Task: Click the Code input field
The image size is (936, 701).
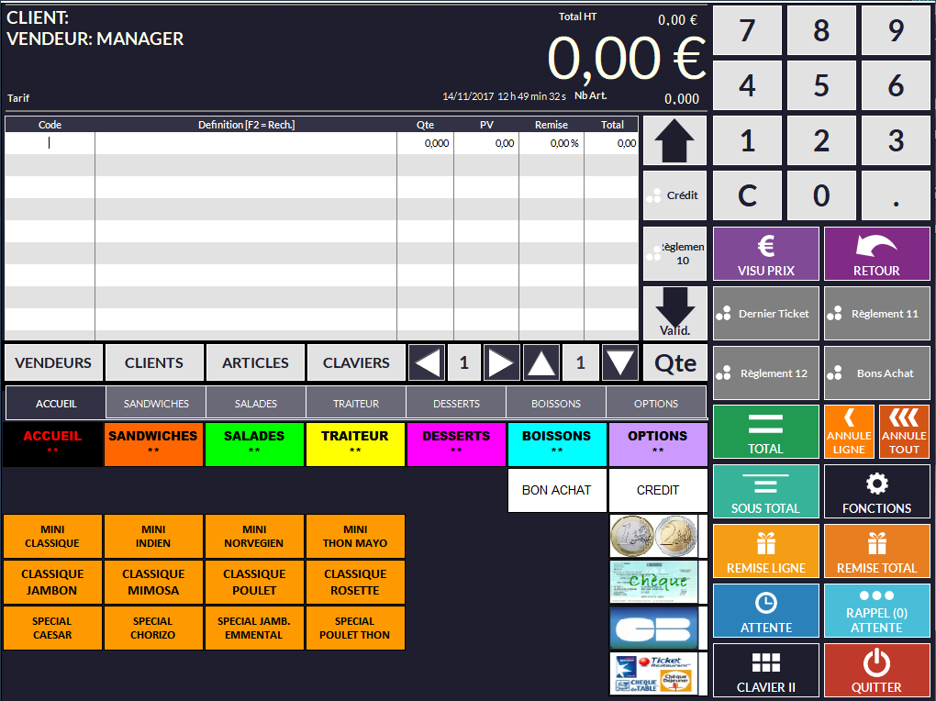Action: [50, 143]
